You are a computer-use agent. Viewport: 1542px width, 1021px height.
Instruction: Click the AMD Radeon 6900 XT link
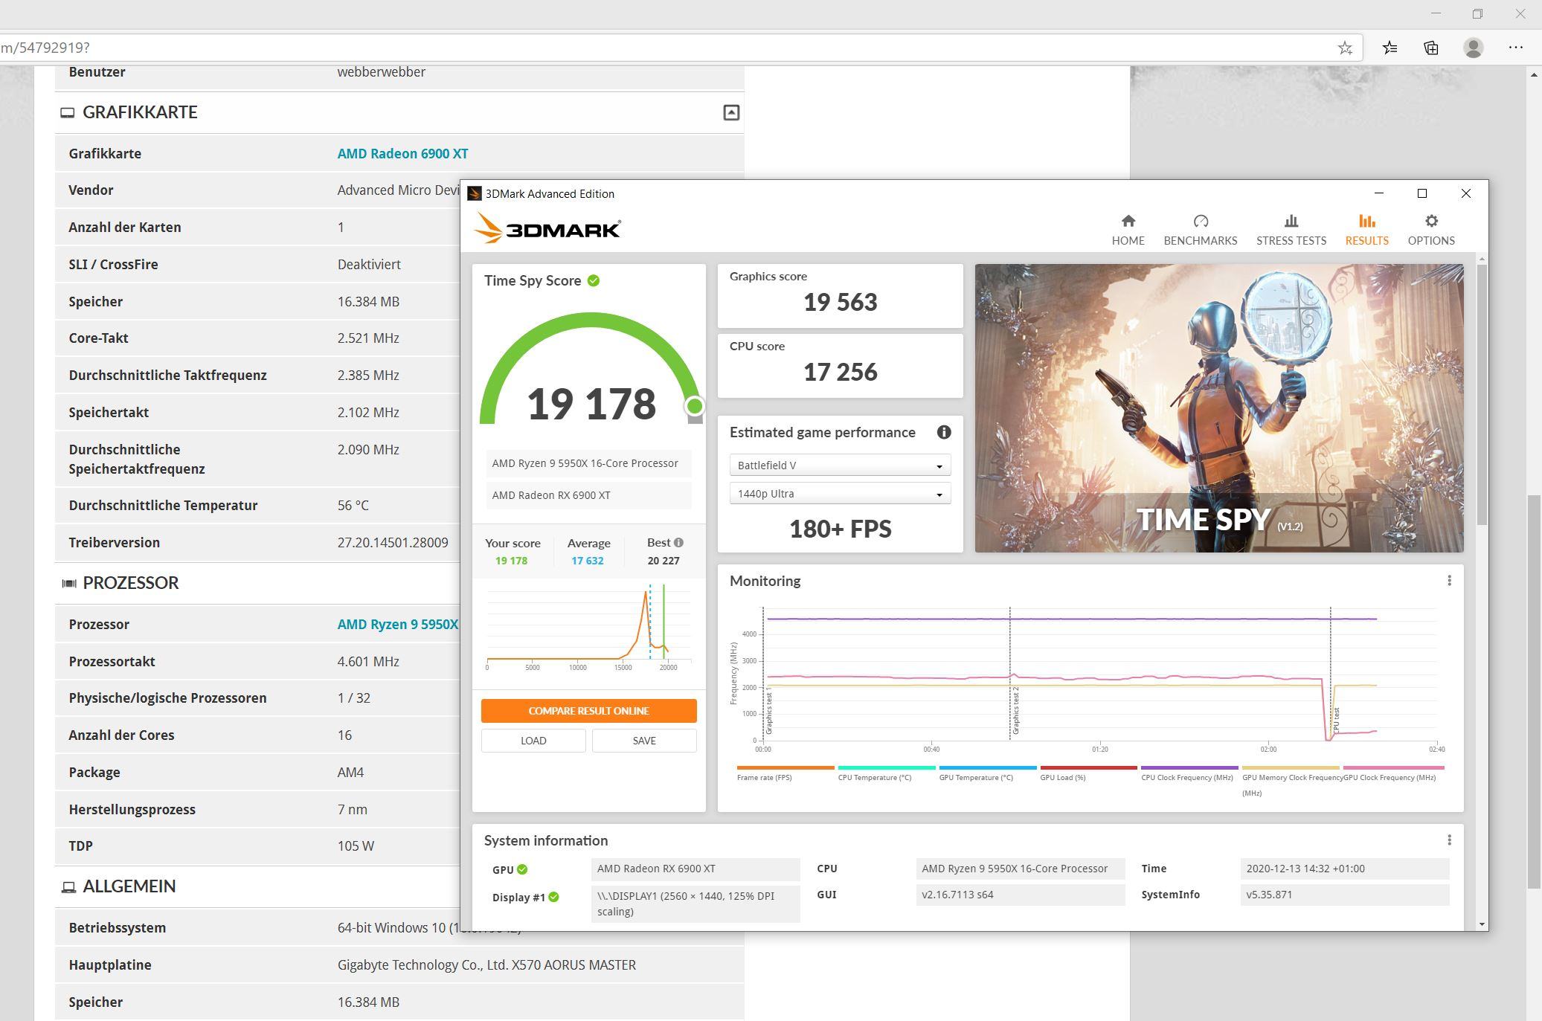pos(402,154)
